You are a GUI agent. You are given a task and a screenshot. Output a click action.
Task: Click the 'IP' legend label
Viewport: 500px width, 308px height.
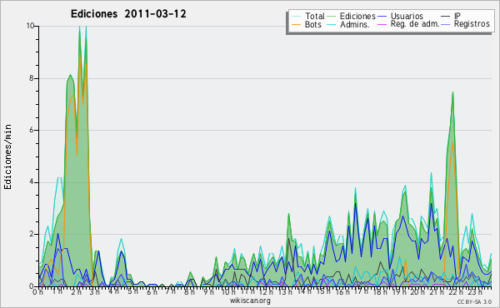coord(457,16)
